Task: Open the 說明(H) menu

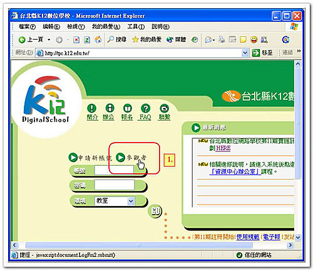Action: click(160, 26)
